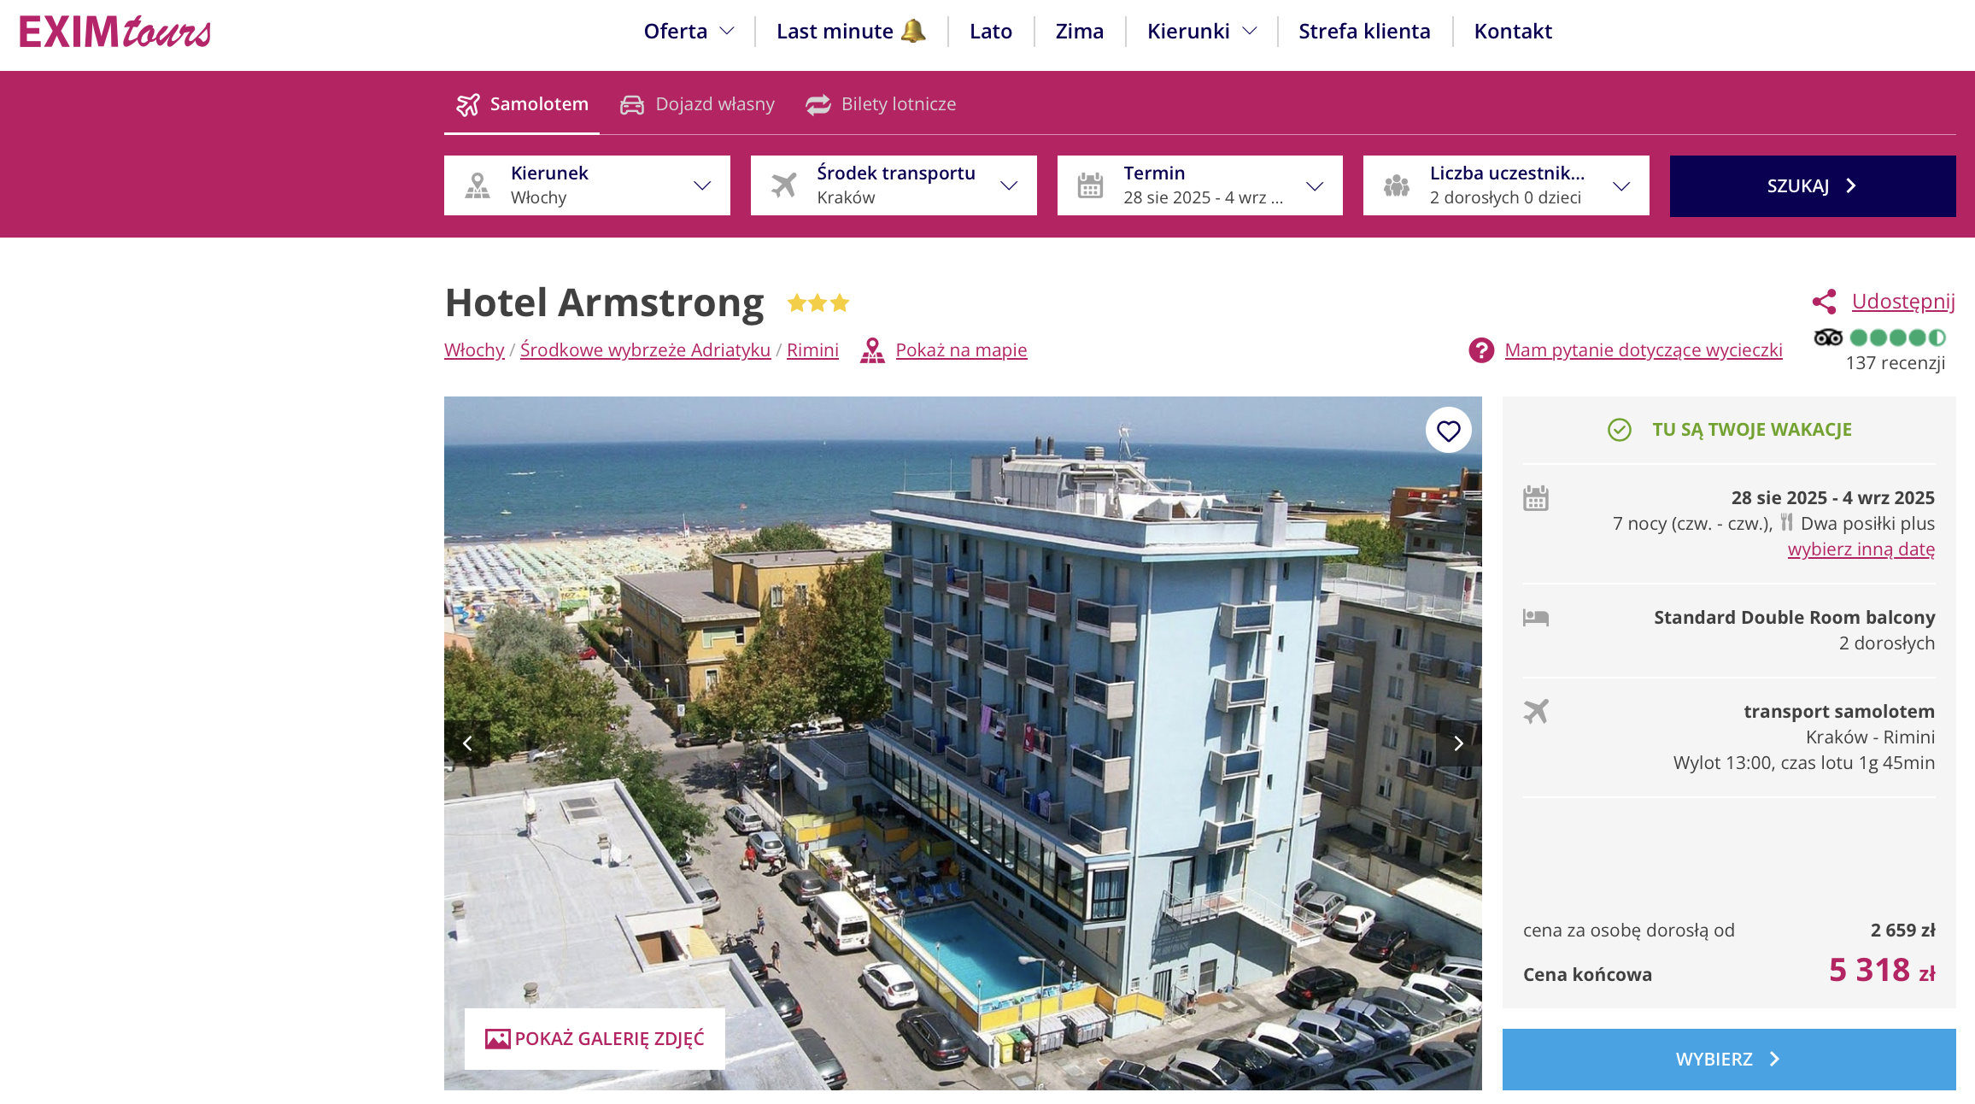The height and width of the screenshot is (1104, 1975).
Task: Open POKAŻ GALERIĘ ZDJĘĆ photo gallery
Action: (x=595, y=1039)
